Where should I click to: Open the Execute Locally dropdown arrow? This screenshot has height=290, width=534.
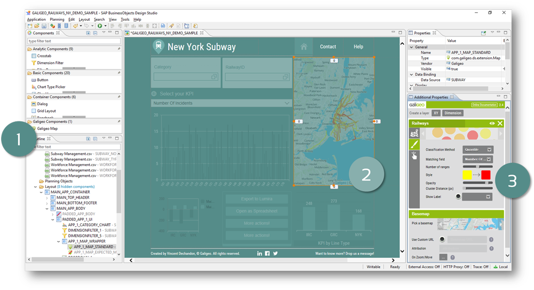(x=105, y=26)
